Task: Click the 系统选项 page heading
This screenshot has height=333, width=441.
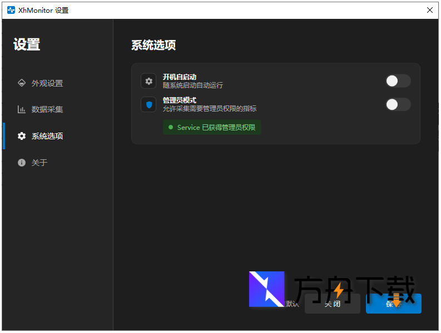Action: click(153, 46)
